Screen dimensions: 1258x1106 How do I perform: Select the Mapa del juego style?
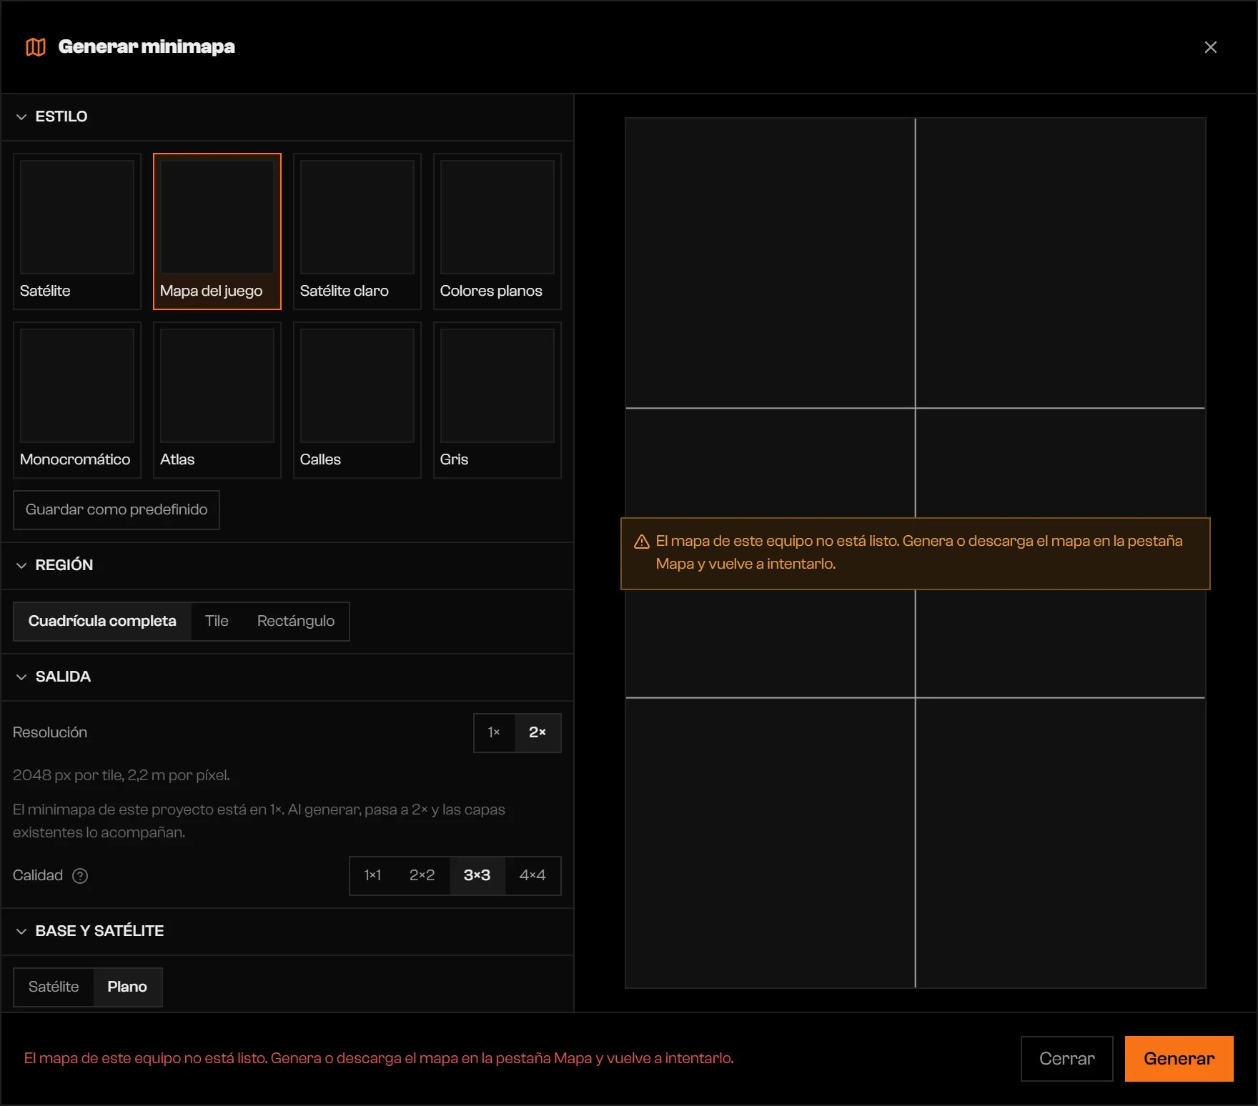(217, 231)
